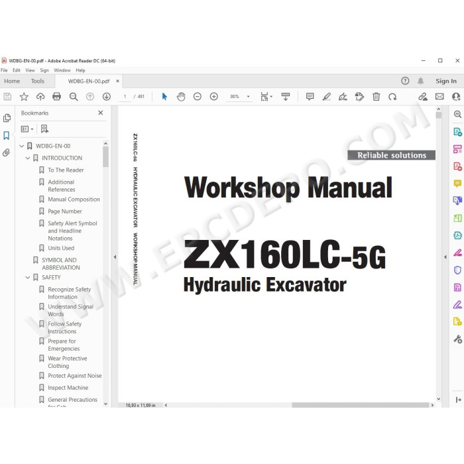
Task: Open the To The Reader bookmark
Action: click(66, 170)
